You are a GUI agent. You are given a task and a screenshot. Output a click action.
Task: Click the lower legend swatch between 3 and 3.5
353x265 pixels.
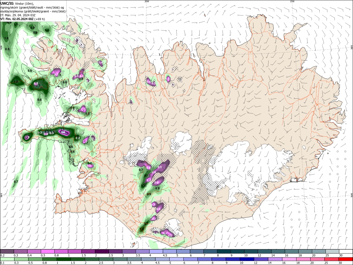point(120,259)
